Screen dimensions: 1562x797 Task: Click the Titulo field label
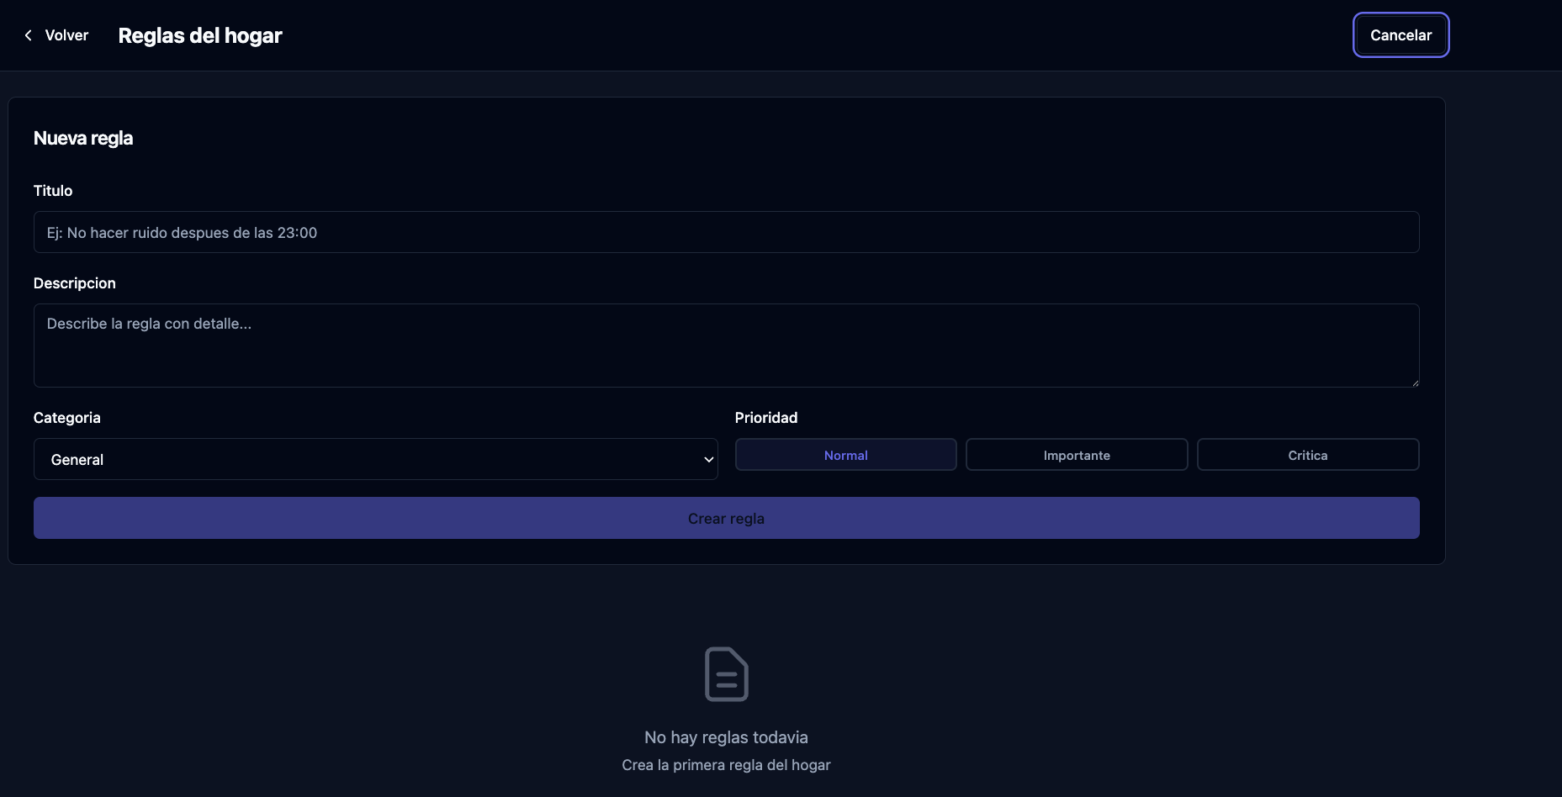[53, 191]
